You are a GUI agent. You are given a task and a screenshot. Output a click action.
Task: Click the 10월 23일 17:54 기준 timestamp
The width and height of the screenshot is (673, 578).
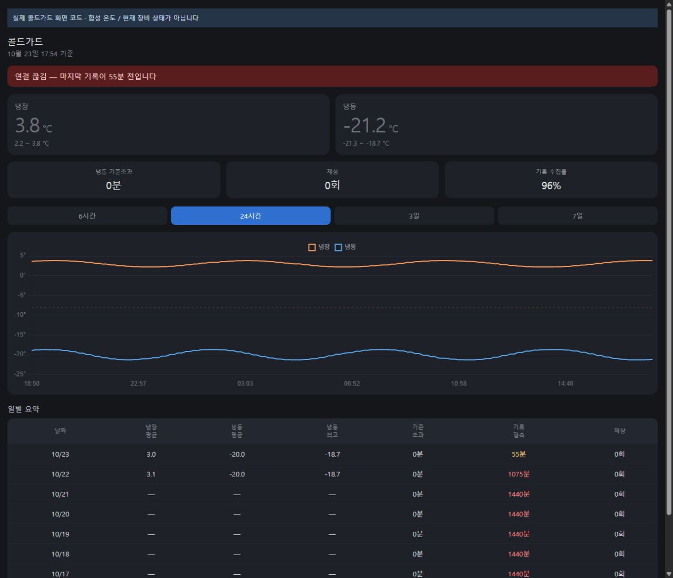pos(40,54)
